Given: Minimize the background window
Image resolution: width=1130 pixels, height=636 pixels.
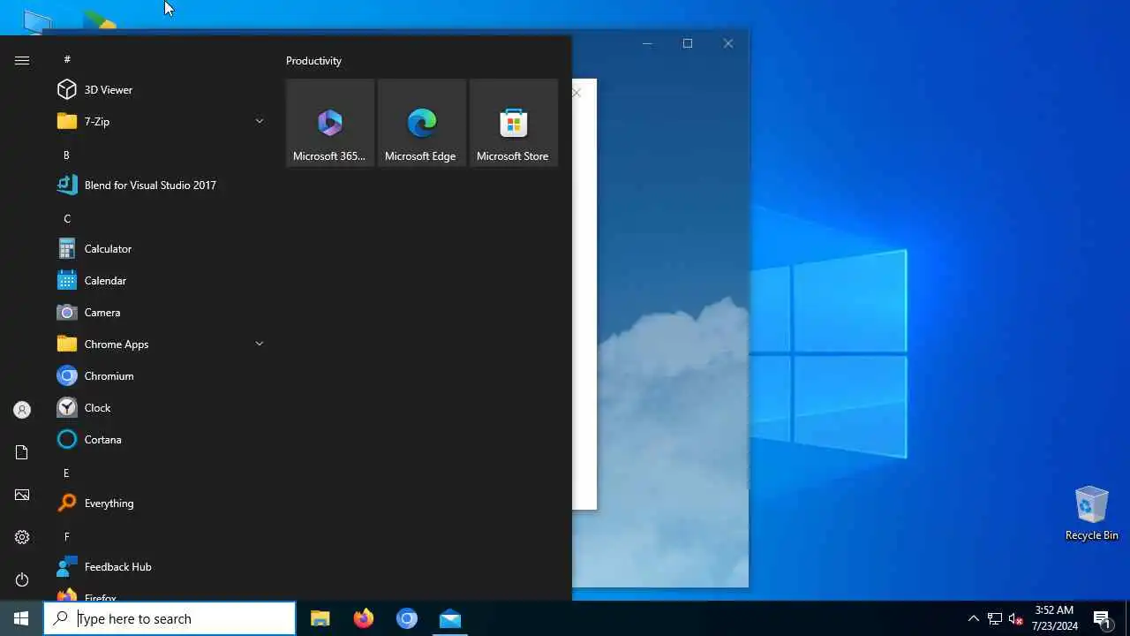Looking at the screenshot, I should 647,43.
